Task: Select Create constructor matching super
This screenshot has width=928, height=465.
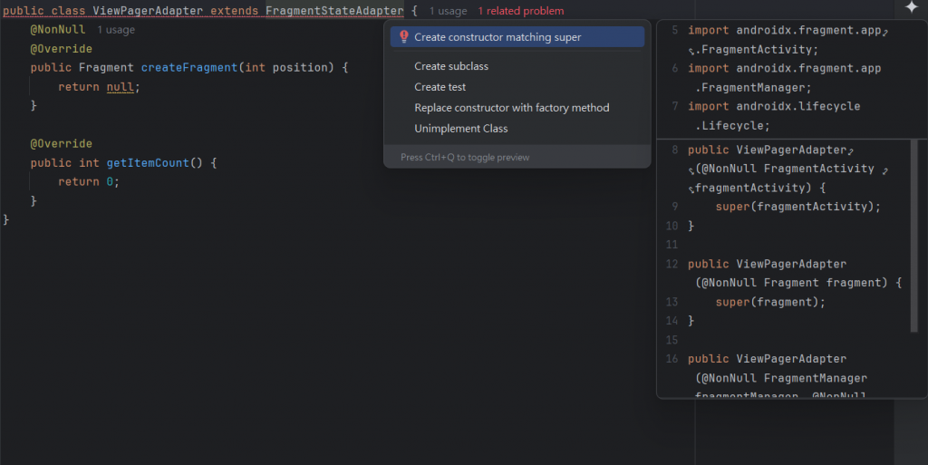Action: pyautogui.click(x=498, y=37)
